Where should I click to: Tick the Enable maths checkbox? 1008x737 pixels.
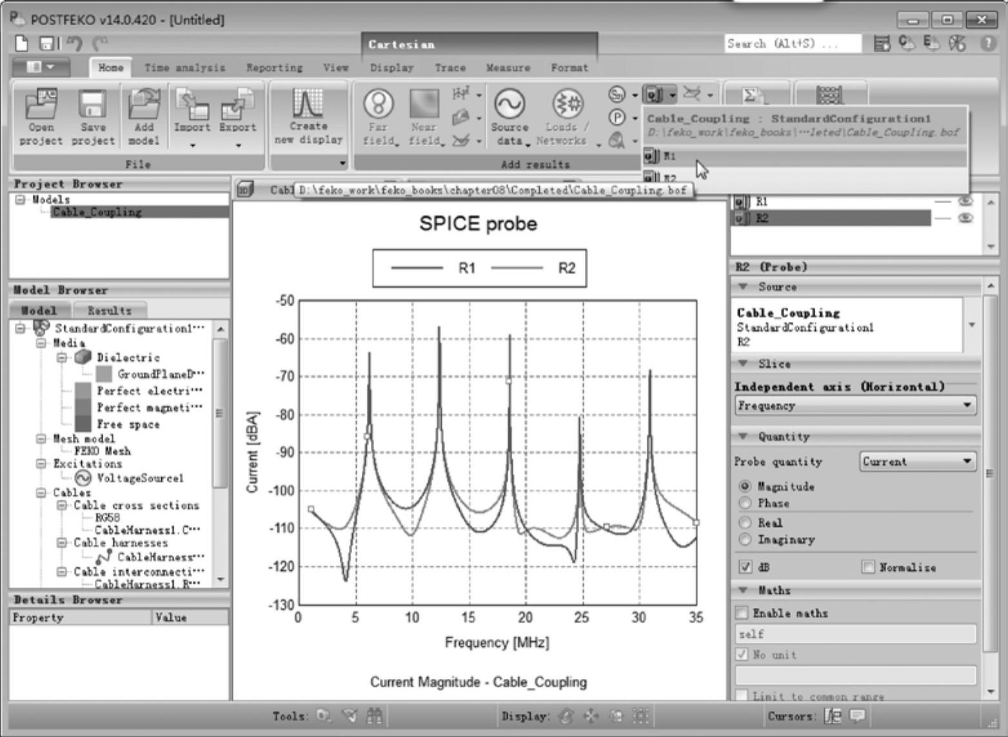coord(742,613)
